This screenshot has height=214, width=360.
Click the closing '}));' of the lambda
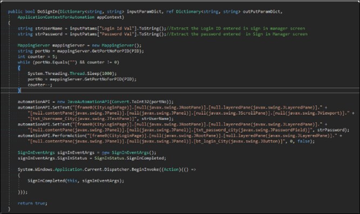[x=23, y=192]
